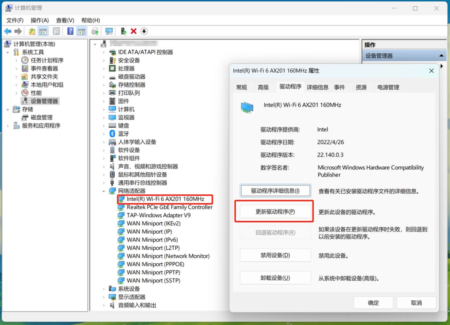Click the red X uninstall device toolbar icon

point(133,31)
